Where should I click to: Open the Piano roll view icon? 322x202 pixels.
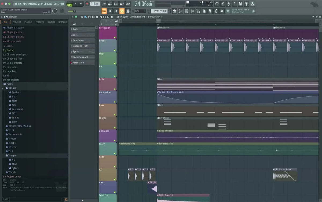180,11
